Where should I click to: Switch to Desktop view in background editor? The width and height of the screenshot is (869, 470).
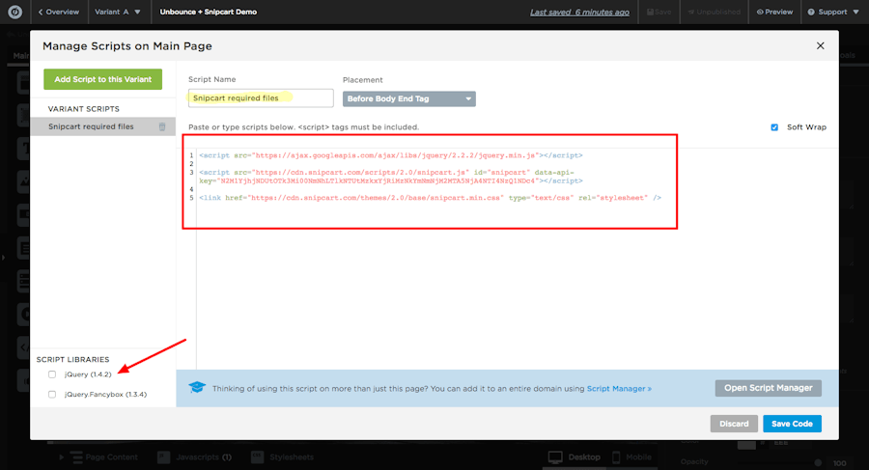pyautogui.click(x=575, y=457)
